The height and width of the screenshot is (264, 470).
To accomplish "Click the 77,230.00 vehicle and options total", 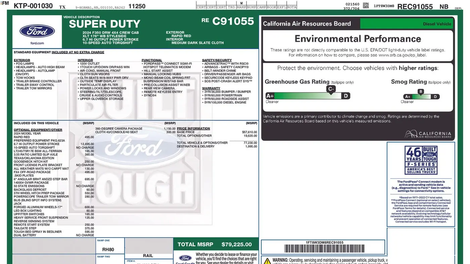I will tap(250, 143).
